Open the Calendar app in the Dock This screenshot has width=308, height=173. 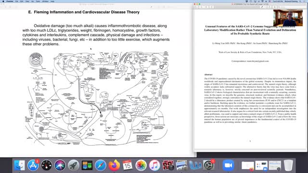point(127,165)
